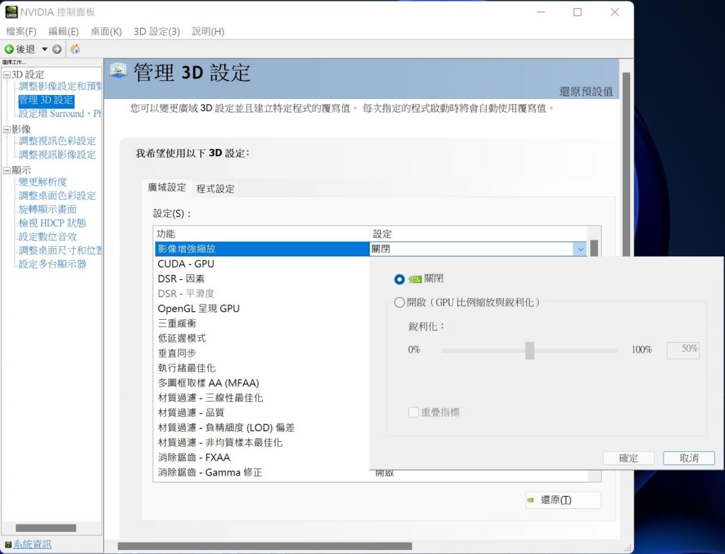The image size is (725, 554).
Task: Click the 50% sharpening value field
Action: click(683, 350)
